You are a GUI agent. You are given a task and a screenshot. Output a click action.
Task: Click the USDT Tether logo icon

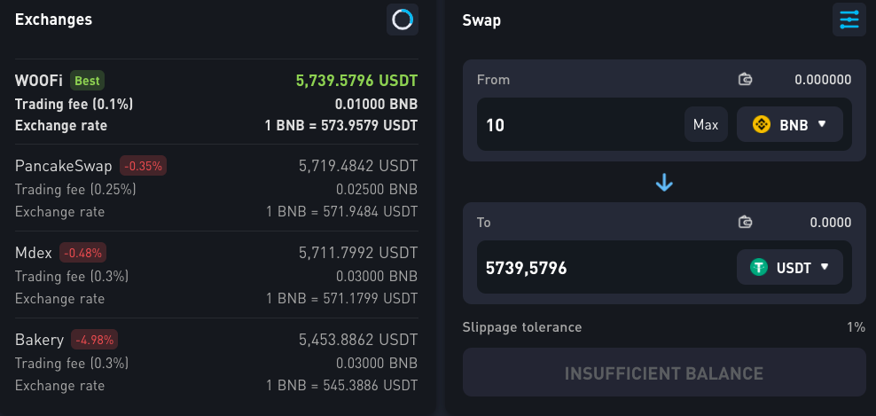(x=759, y=267)
